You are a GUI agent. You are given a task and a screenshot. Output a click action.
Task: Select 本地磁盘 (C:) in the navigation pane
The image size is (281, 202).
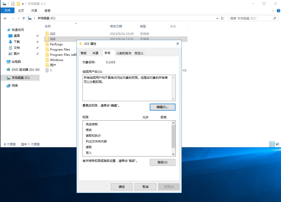20,78
